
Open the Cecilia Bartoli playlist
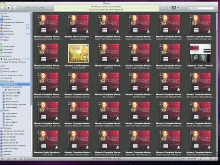[x=11, y=113]
